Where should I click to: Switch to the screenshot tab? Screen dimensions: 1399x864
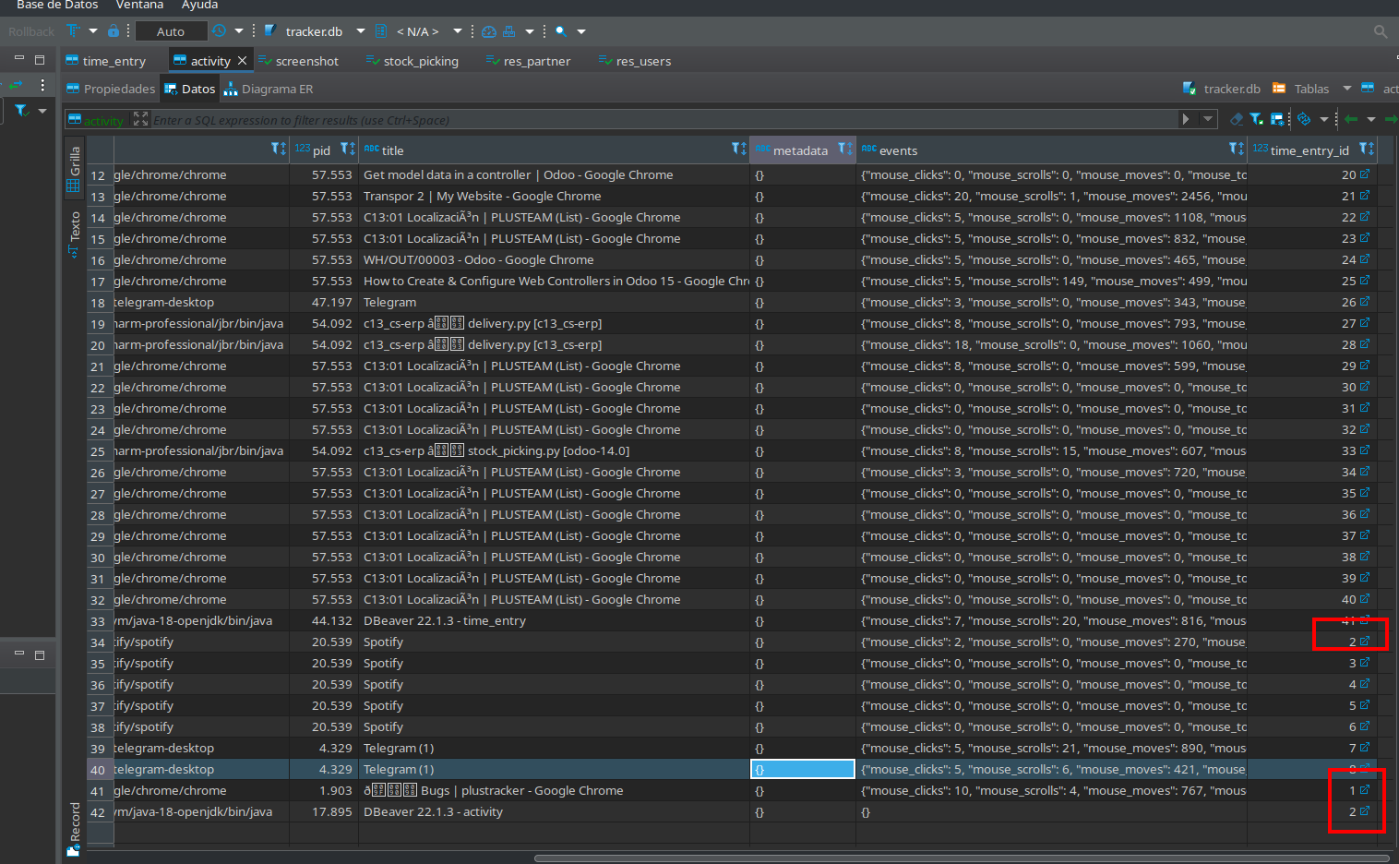[x=298, y=61]
